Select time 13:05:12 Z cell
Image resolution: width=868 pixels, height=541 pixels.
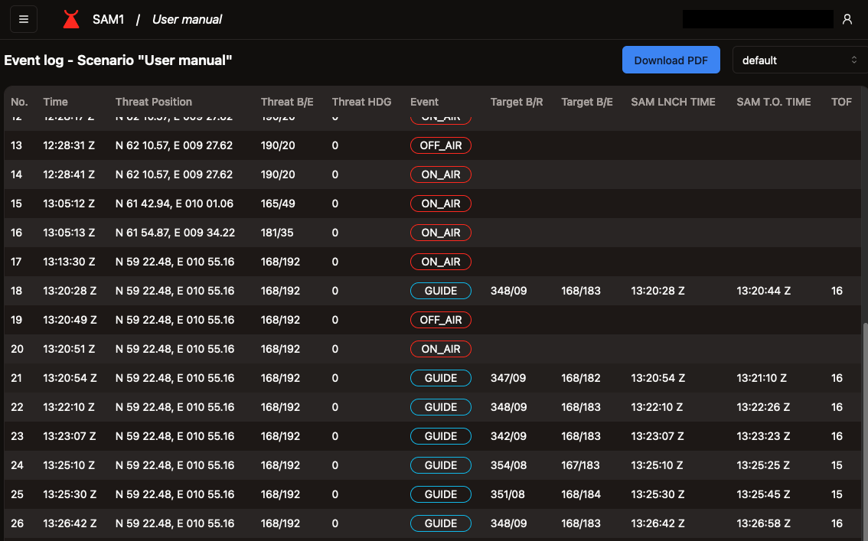pos(69,204)
